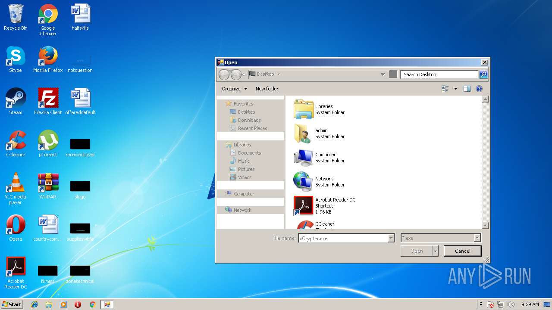The height and width of the screenshot is (310, 552).
Task: Select the receivedcover desktop file
Action: 80,148
